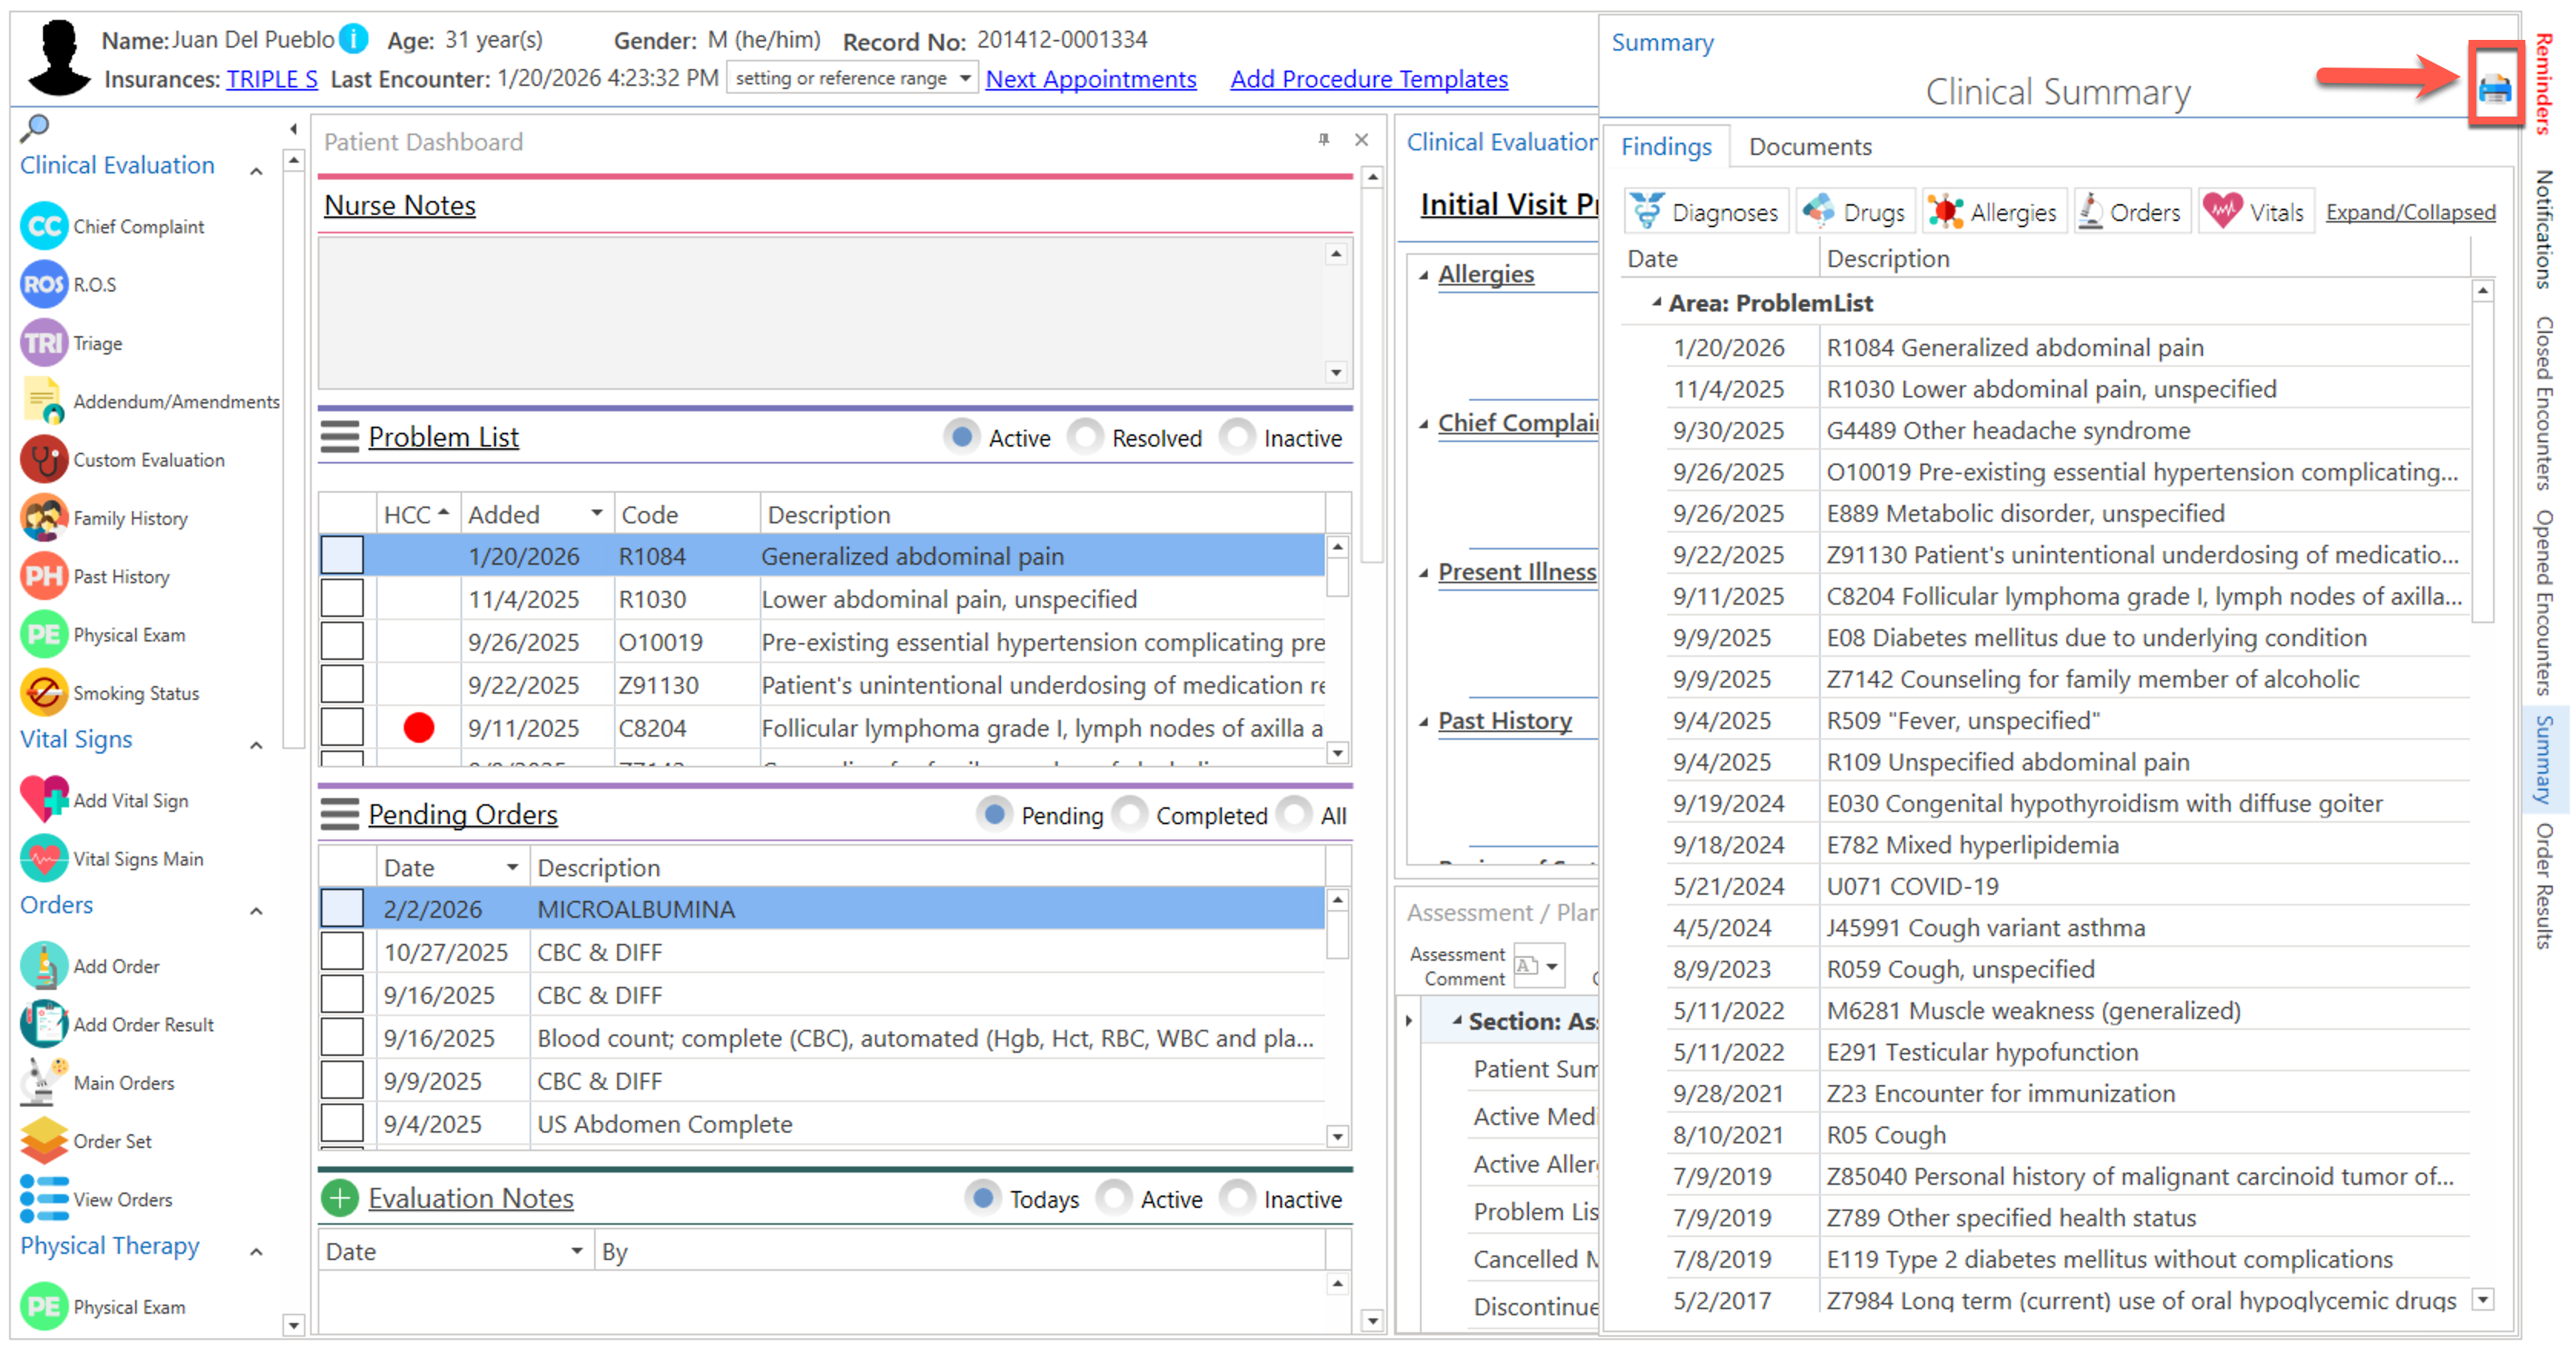2576x1346 pixels.
Task: Click the printer icon in Clinical Summary
Action: point(2494,90)
